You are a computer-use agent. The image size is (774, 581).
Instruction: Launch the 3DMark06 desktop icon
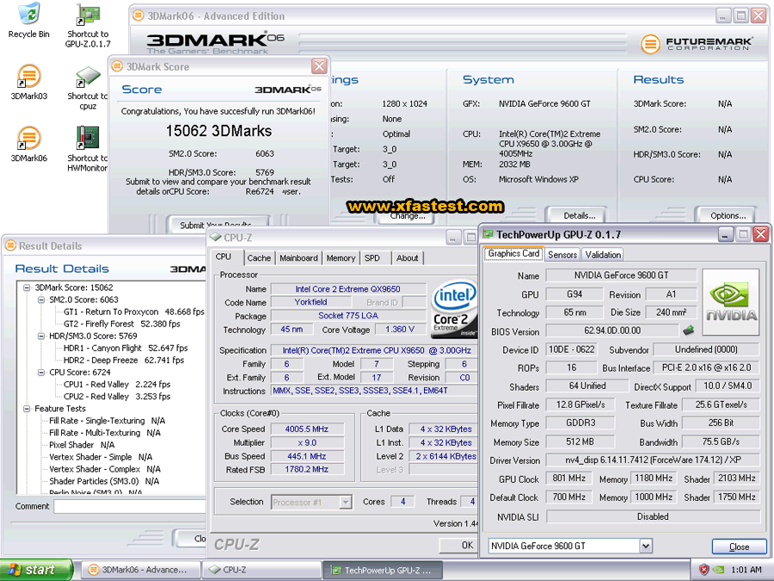pos(28,138)
